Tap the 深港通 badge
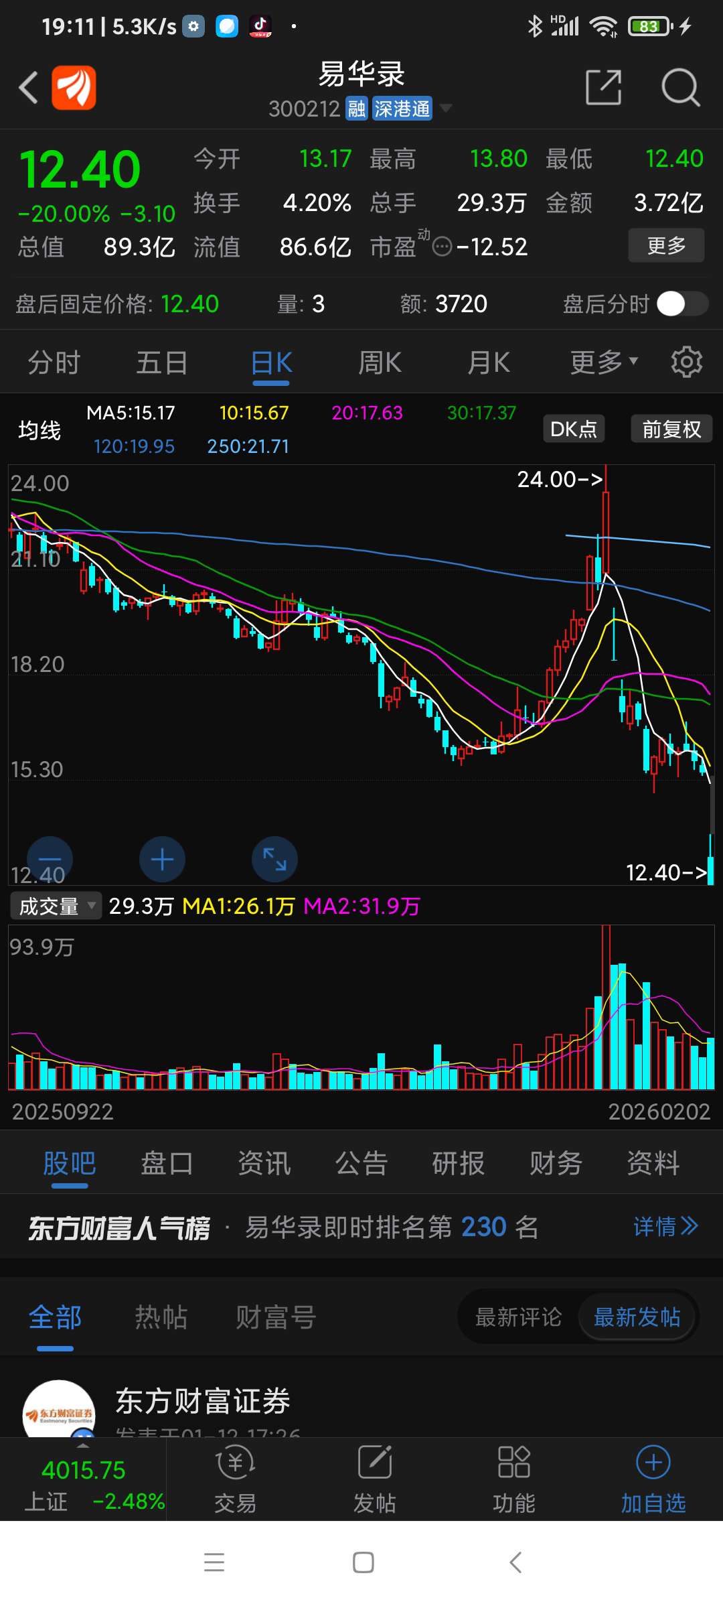 [x=402, y=109]
